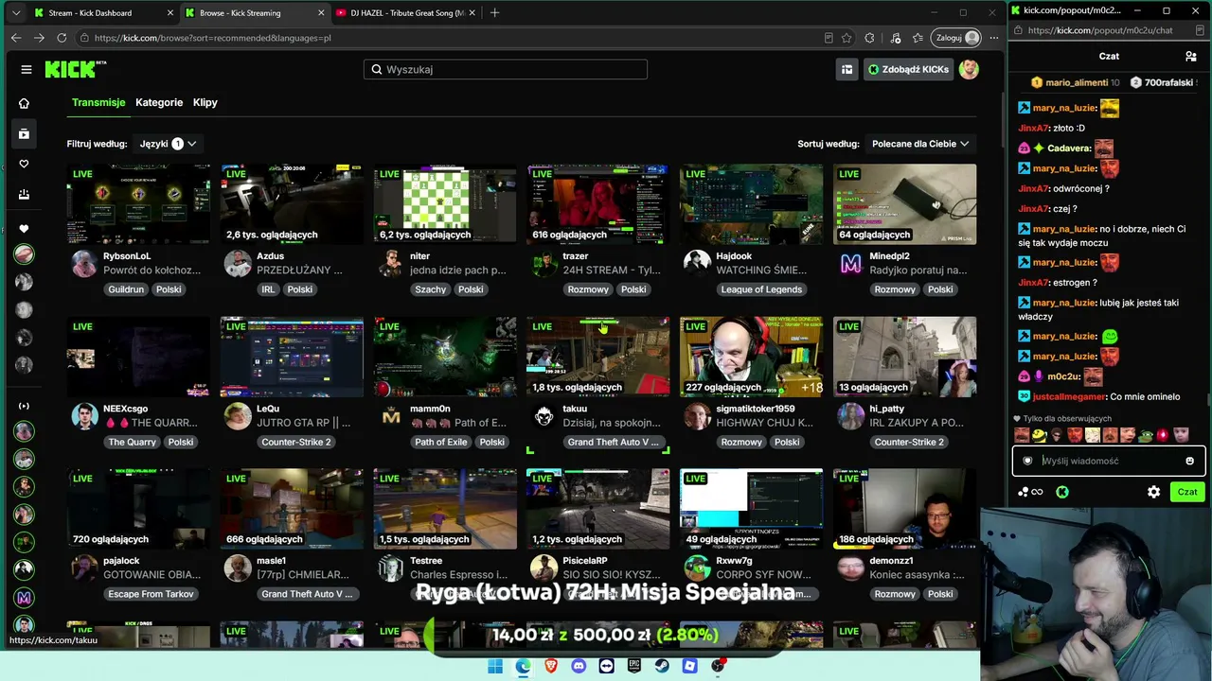Screen dimensions: 1212x681
Task: Open chat settings gear icon
Action: tap(1153, 492)
